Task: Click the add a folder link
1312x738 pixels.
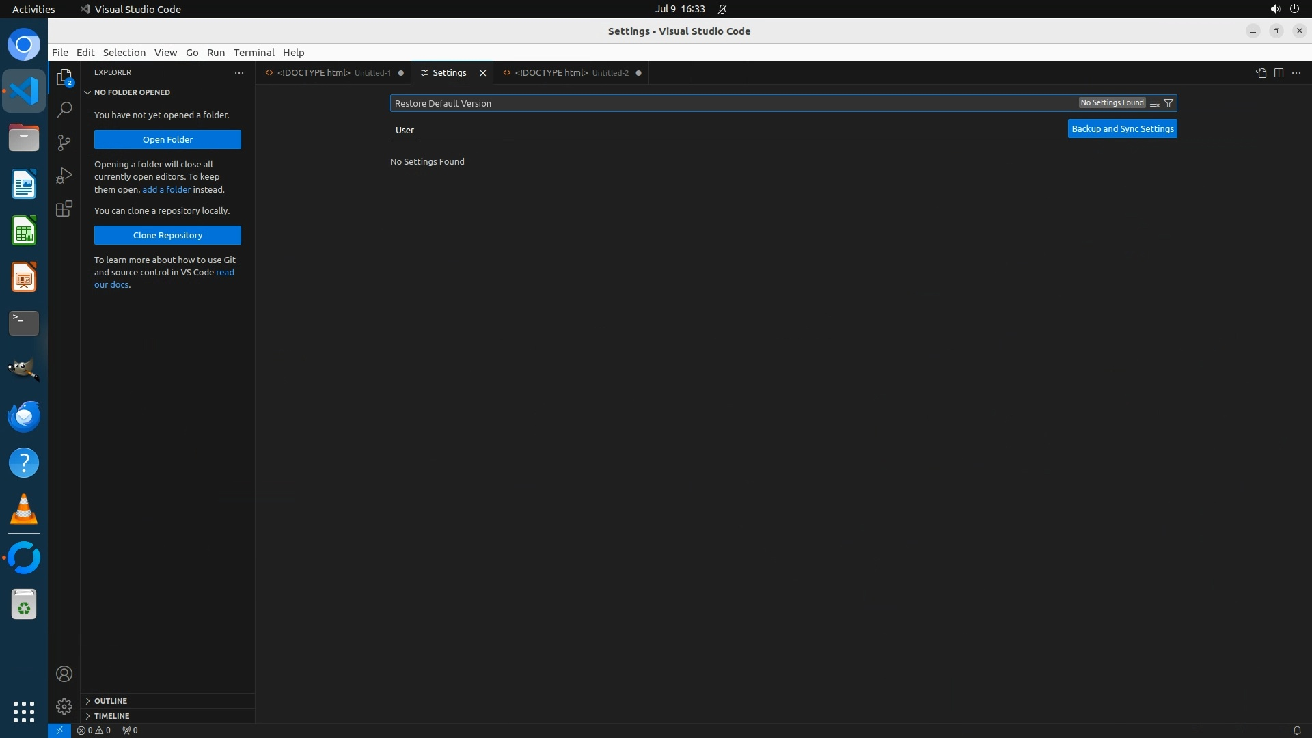Action: [166, 190]
